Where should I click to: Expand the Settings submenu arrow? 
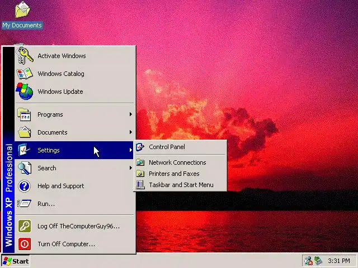tap(130, 150)
